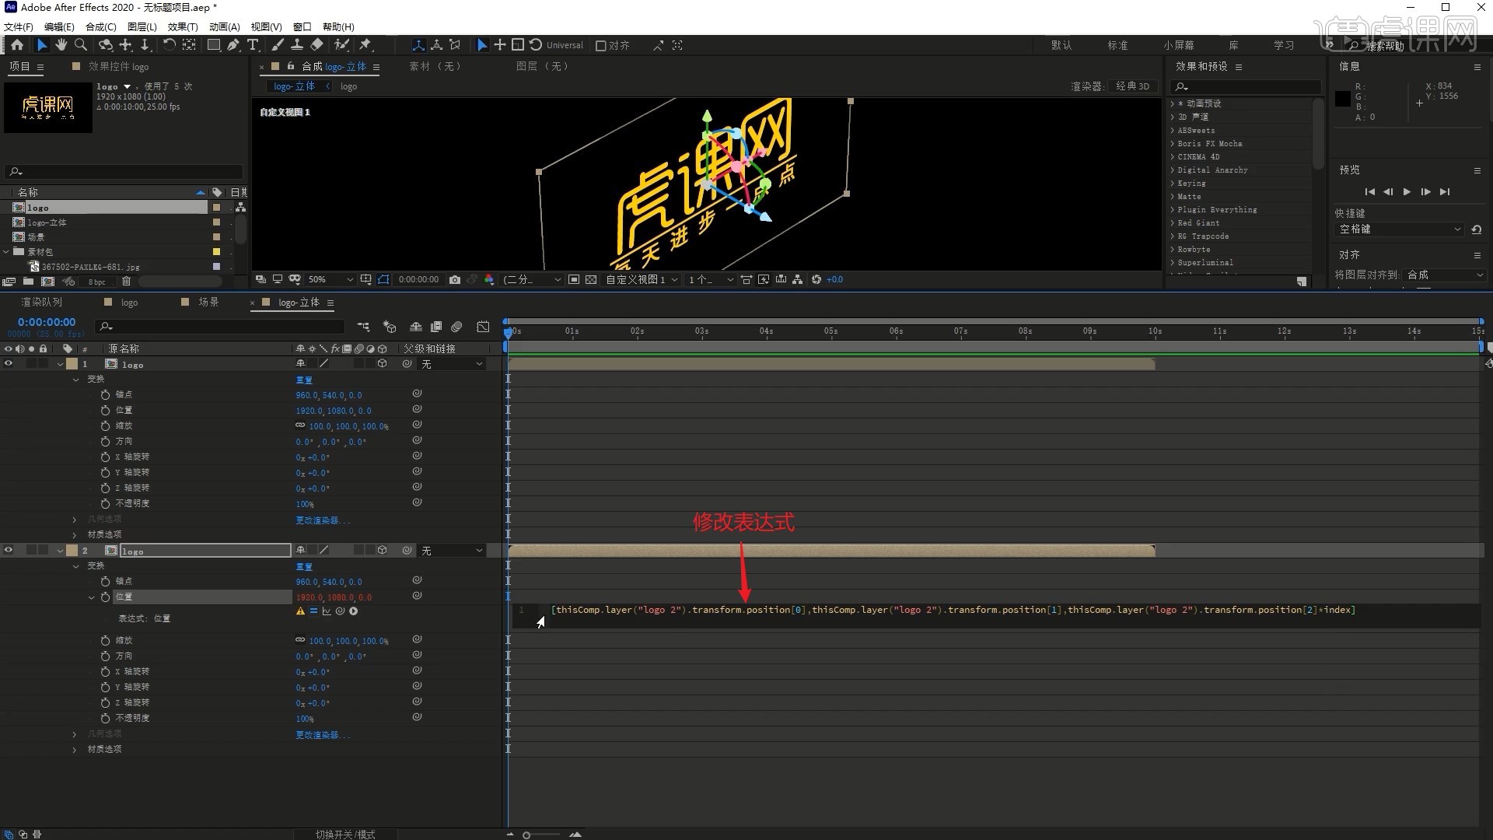
Task: Hide layer 2 logo with eye icon
Action: pyautogui.click(x=9, y=551)
